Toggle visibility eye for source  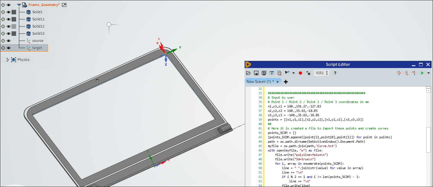click(9, 41)
